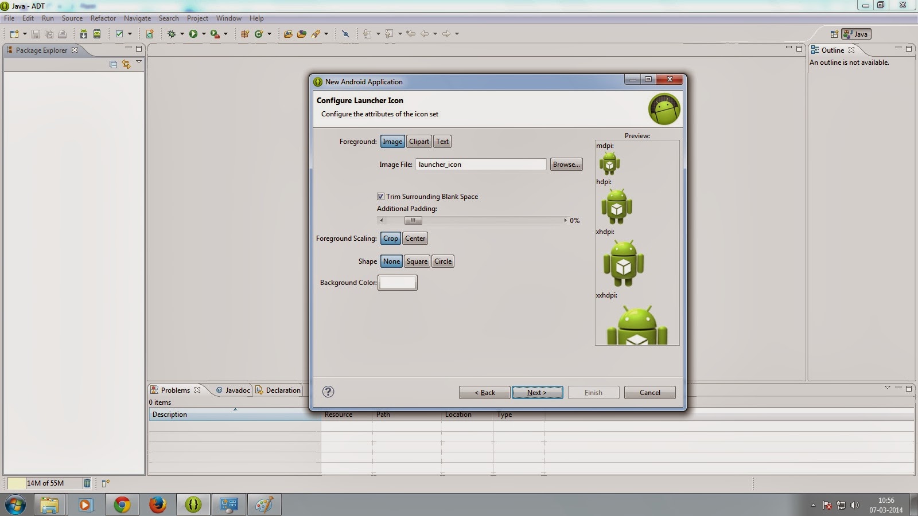
Task: Select Text as foreground type
Action: [442, 142]
